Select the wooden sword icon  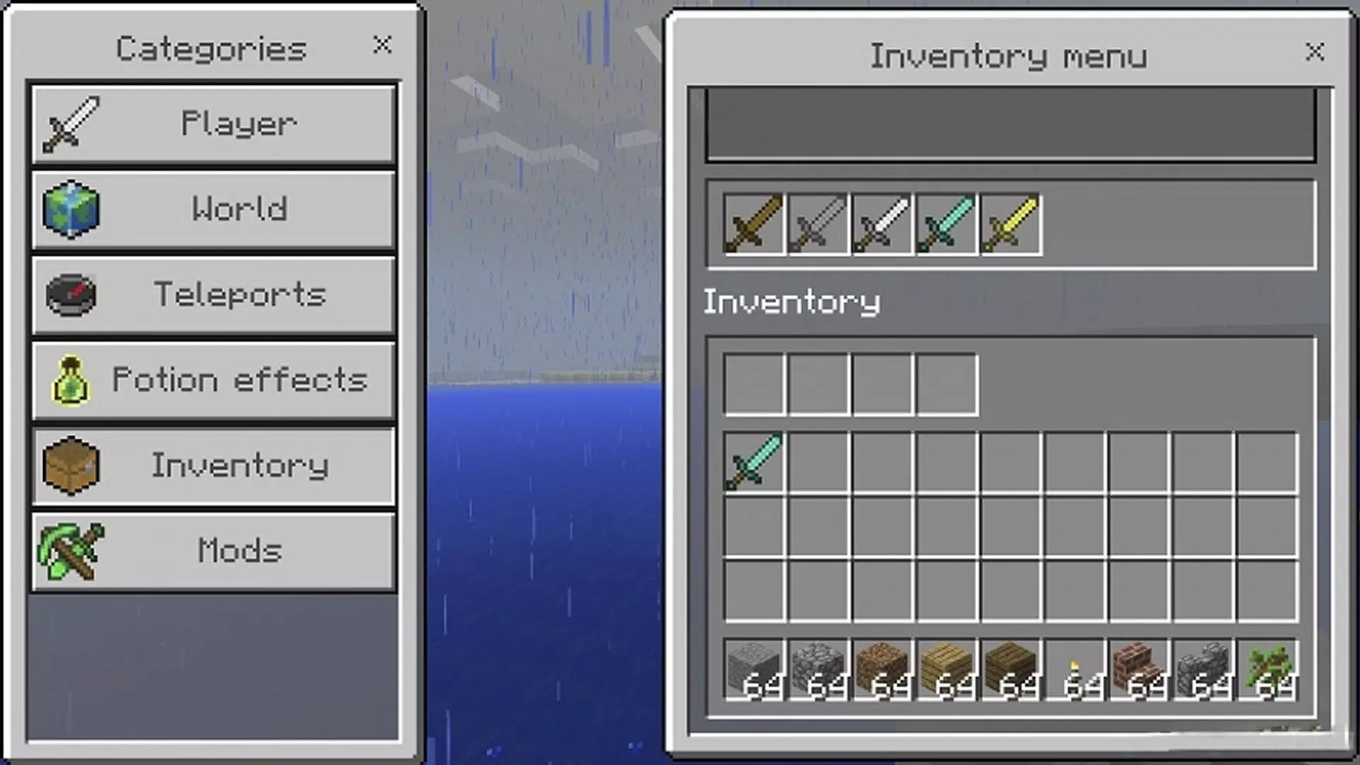click(753, 224)
